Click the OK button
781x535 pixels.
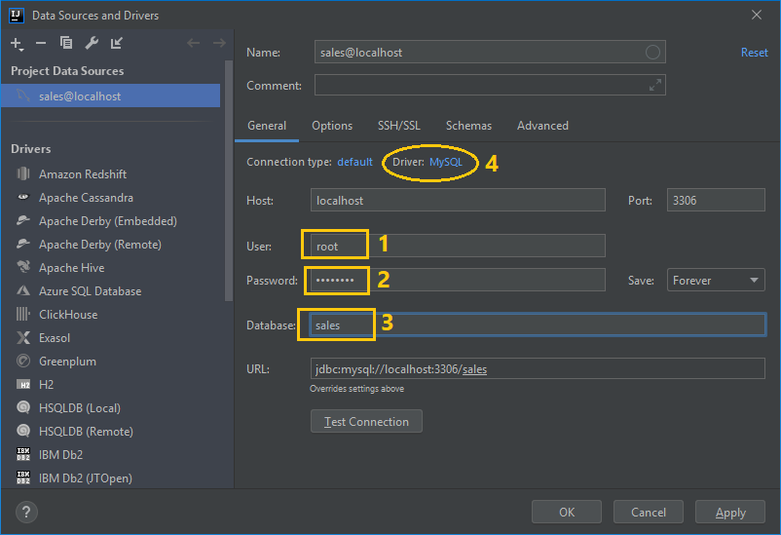(x=567, y=512)
